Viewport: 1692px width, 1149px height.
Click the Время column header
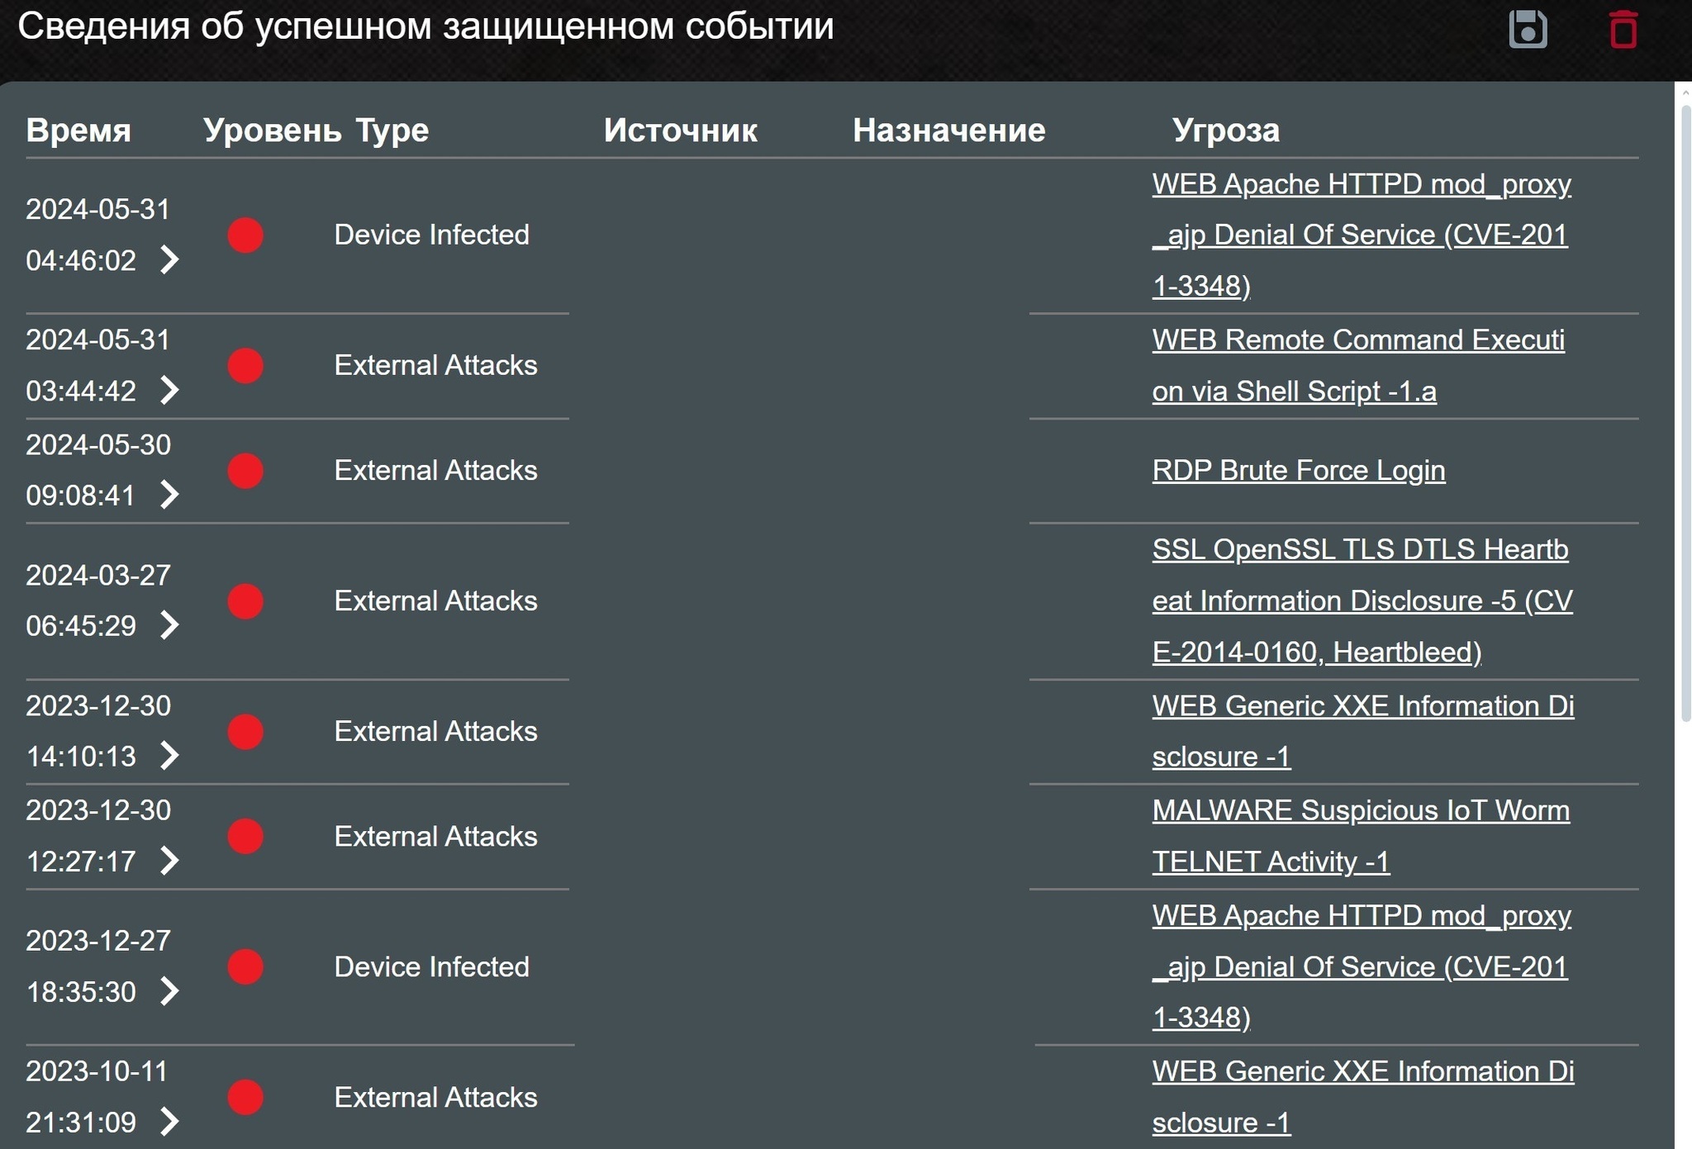point(78,131)
